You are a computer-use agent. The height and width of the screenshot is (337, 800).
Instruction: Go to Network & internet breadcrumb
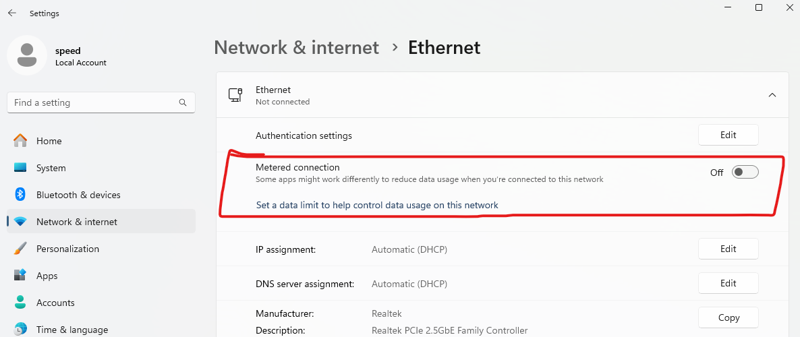pyautogui.click(x=296, y=48)
